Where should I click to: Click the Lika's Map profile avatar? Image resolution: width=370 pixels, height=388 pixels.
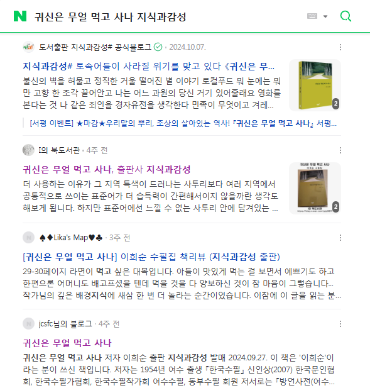point(28,238)
